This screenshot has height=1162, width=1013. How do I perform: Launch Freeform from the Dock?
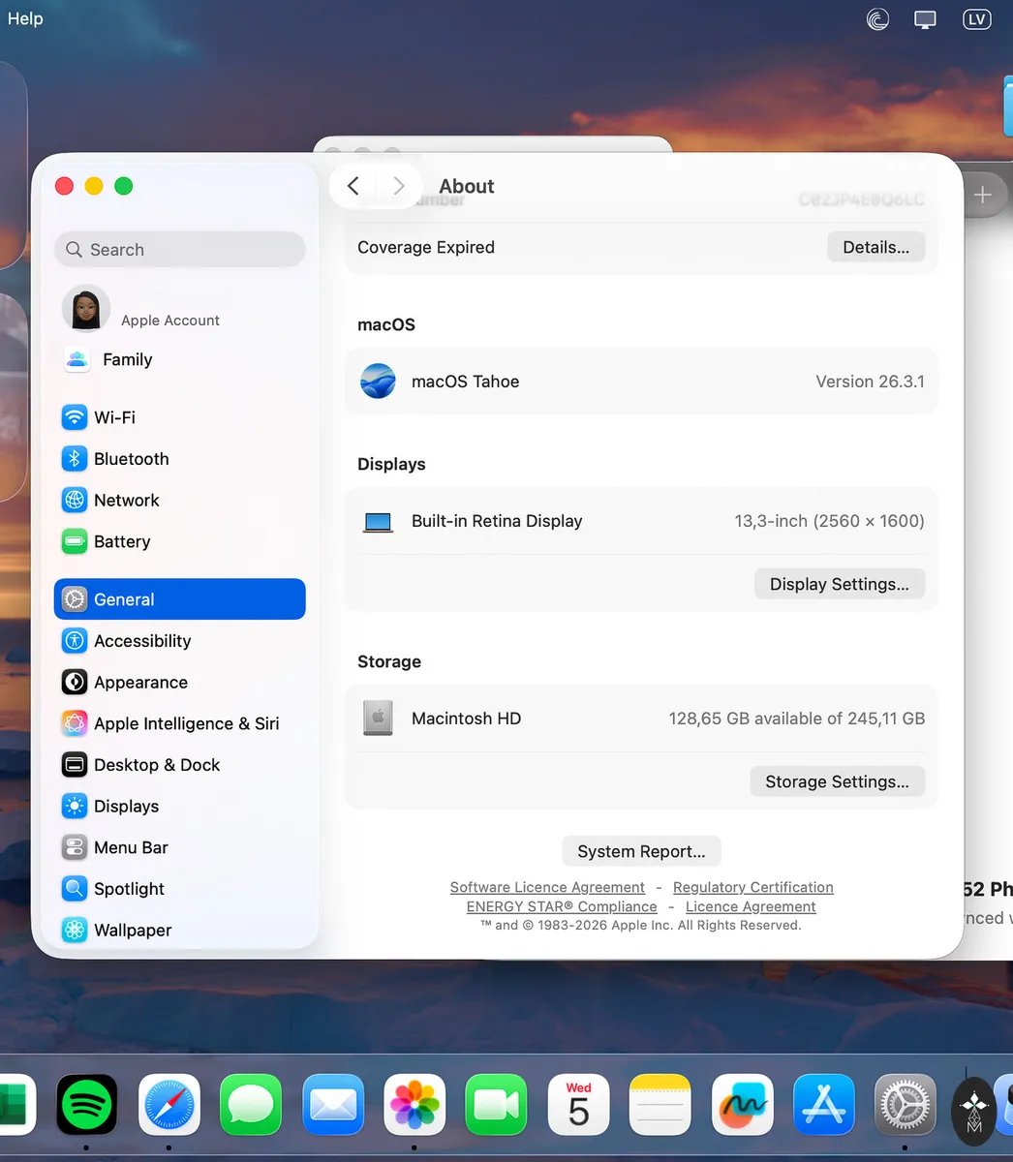pos(742,1105)
